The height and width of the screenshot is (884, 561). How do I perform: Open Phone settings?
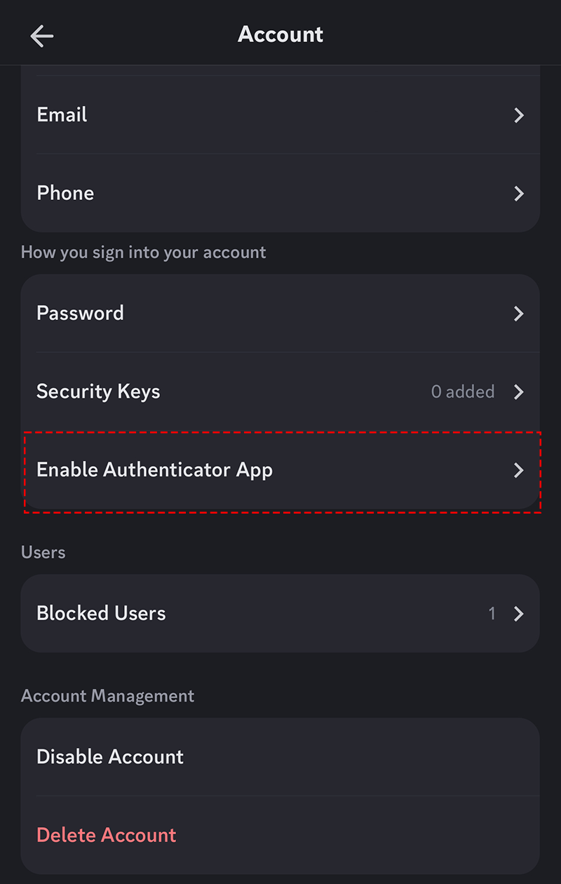point(280,194)
